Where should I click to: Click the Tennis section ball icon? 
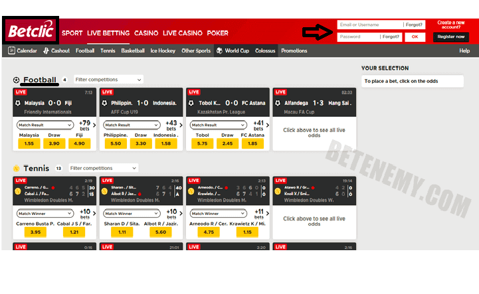point(16,168)
